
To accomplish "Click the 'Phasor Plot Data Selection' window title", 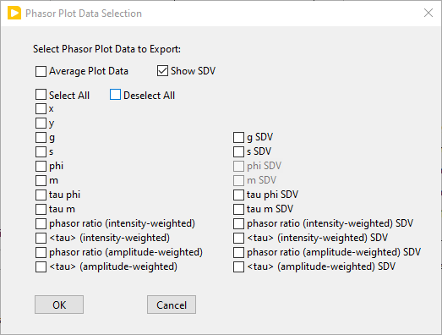I will coord(84,14).
